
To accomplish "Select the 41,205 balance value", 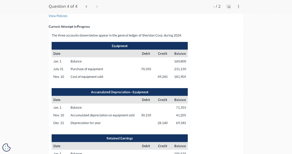I will (181, 115).
